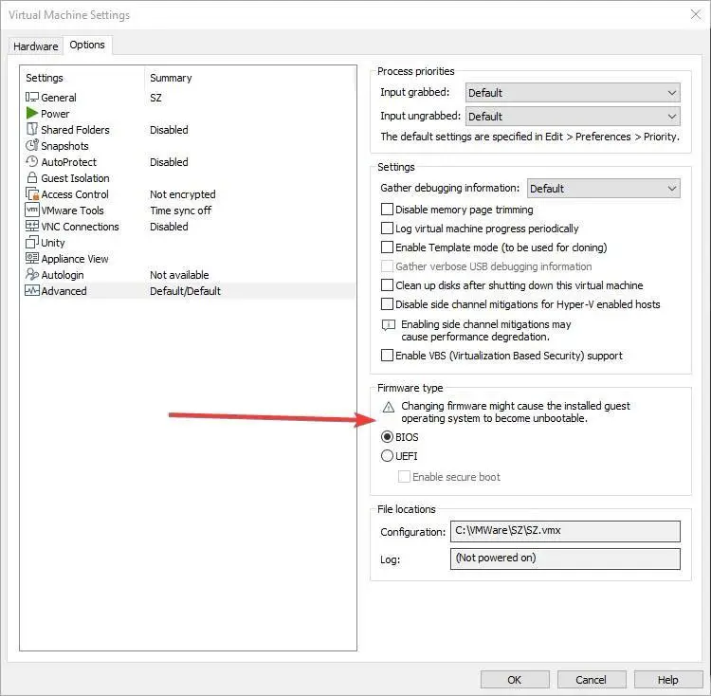The image size is (711, 696).
Task: Select the BIOS firmware radio button
Action: 387,436
